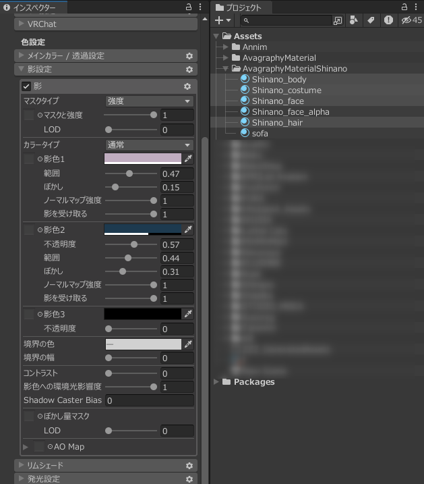Expand メインカラー / 透過設定 section
The height and width of the screenshot is (484, 424).
point(22,55)
